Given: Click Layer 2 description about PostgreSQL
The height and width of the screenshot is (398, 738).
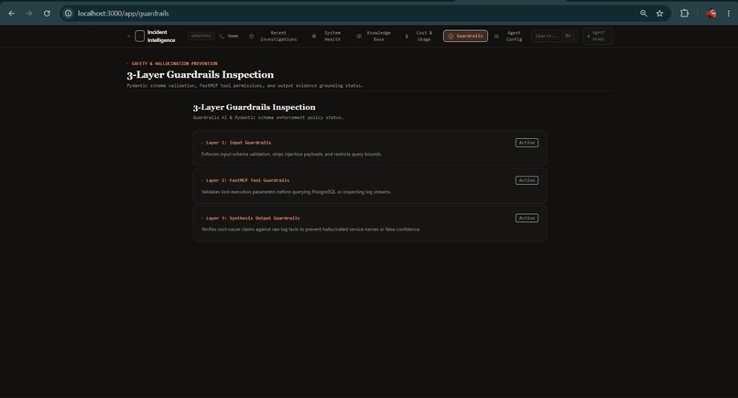Looking at the screenshot, I should click(296, 192).
